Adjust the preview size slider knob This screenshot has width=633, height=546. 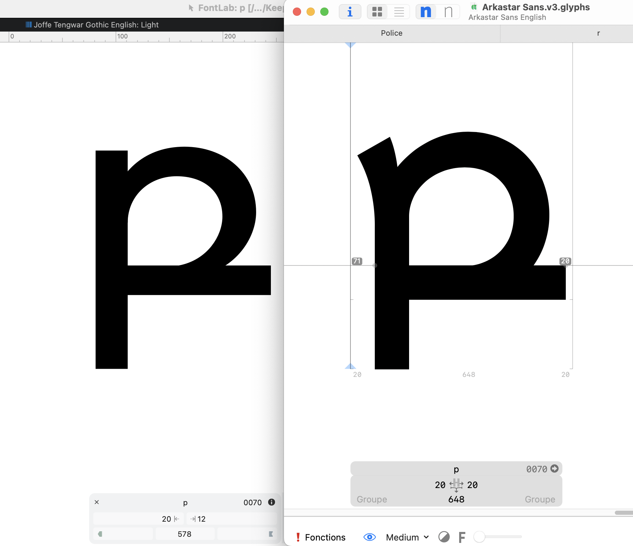point(479,537)
